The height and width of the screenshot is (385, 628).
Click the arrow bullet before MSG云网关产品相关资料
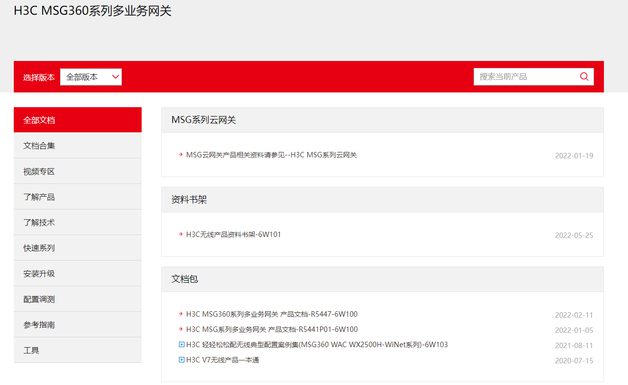point(181,154)
